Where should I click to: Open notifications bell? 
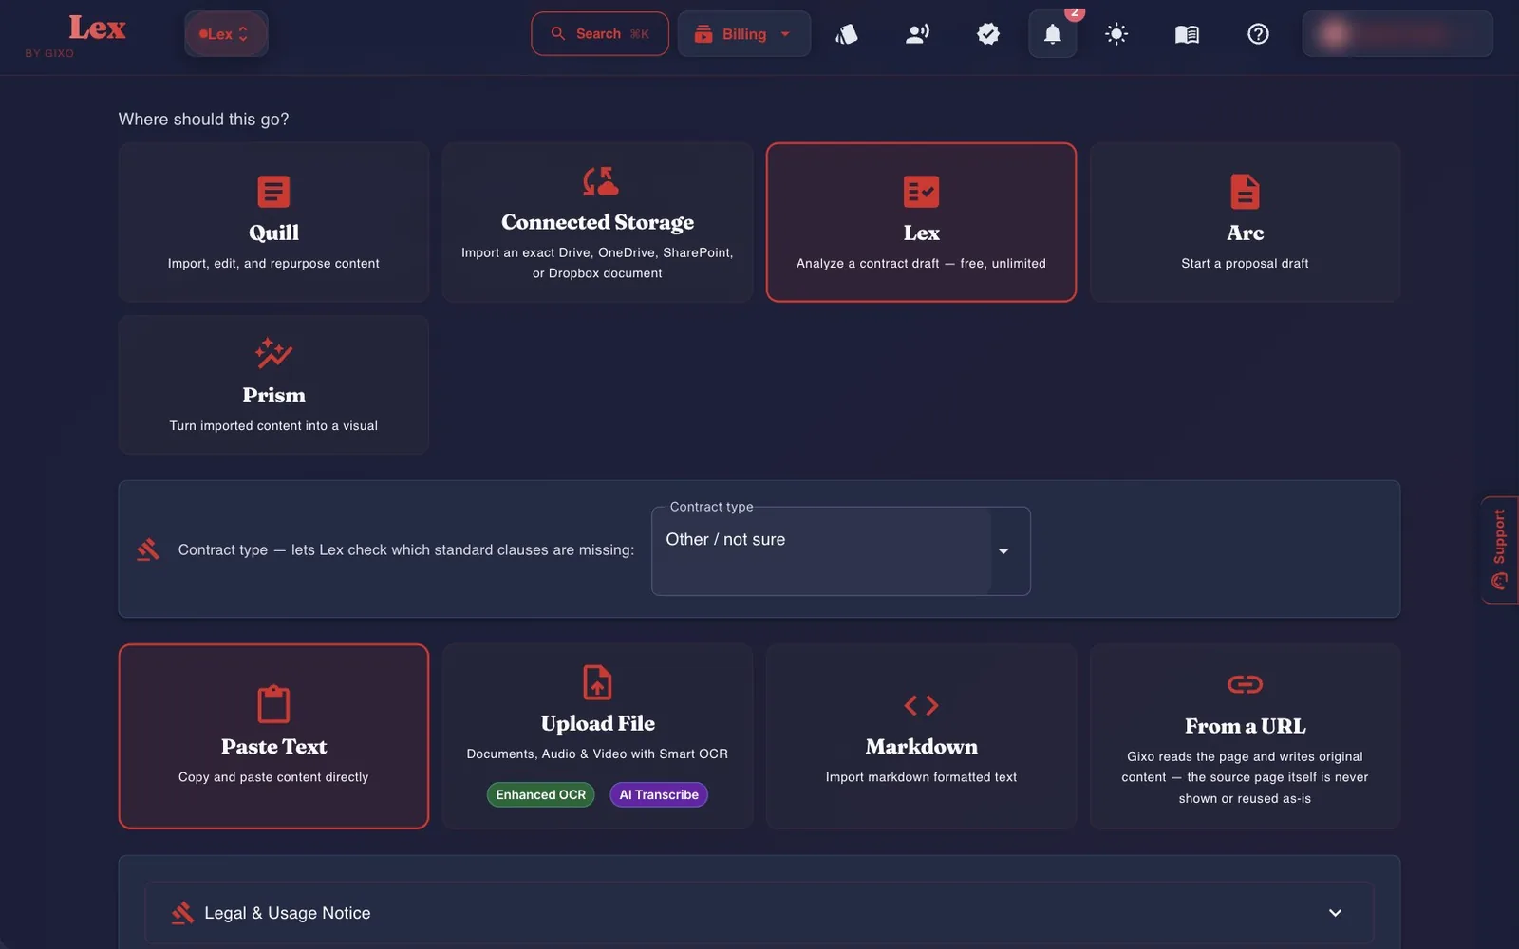(1053, 34)
